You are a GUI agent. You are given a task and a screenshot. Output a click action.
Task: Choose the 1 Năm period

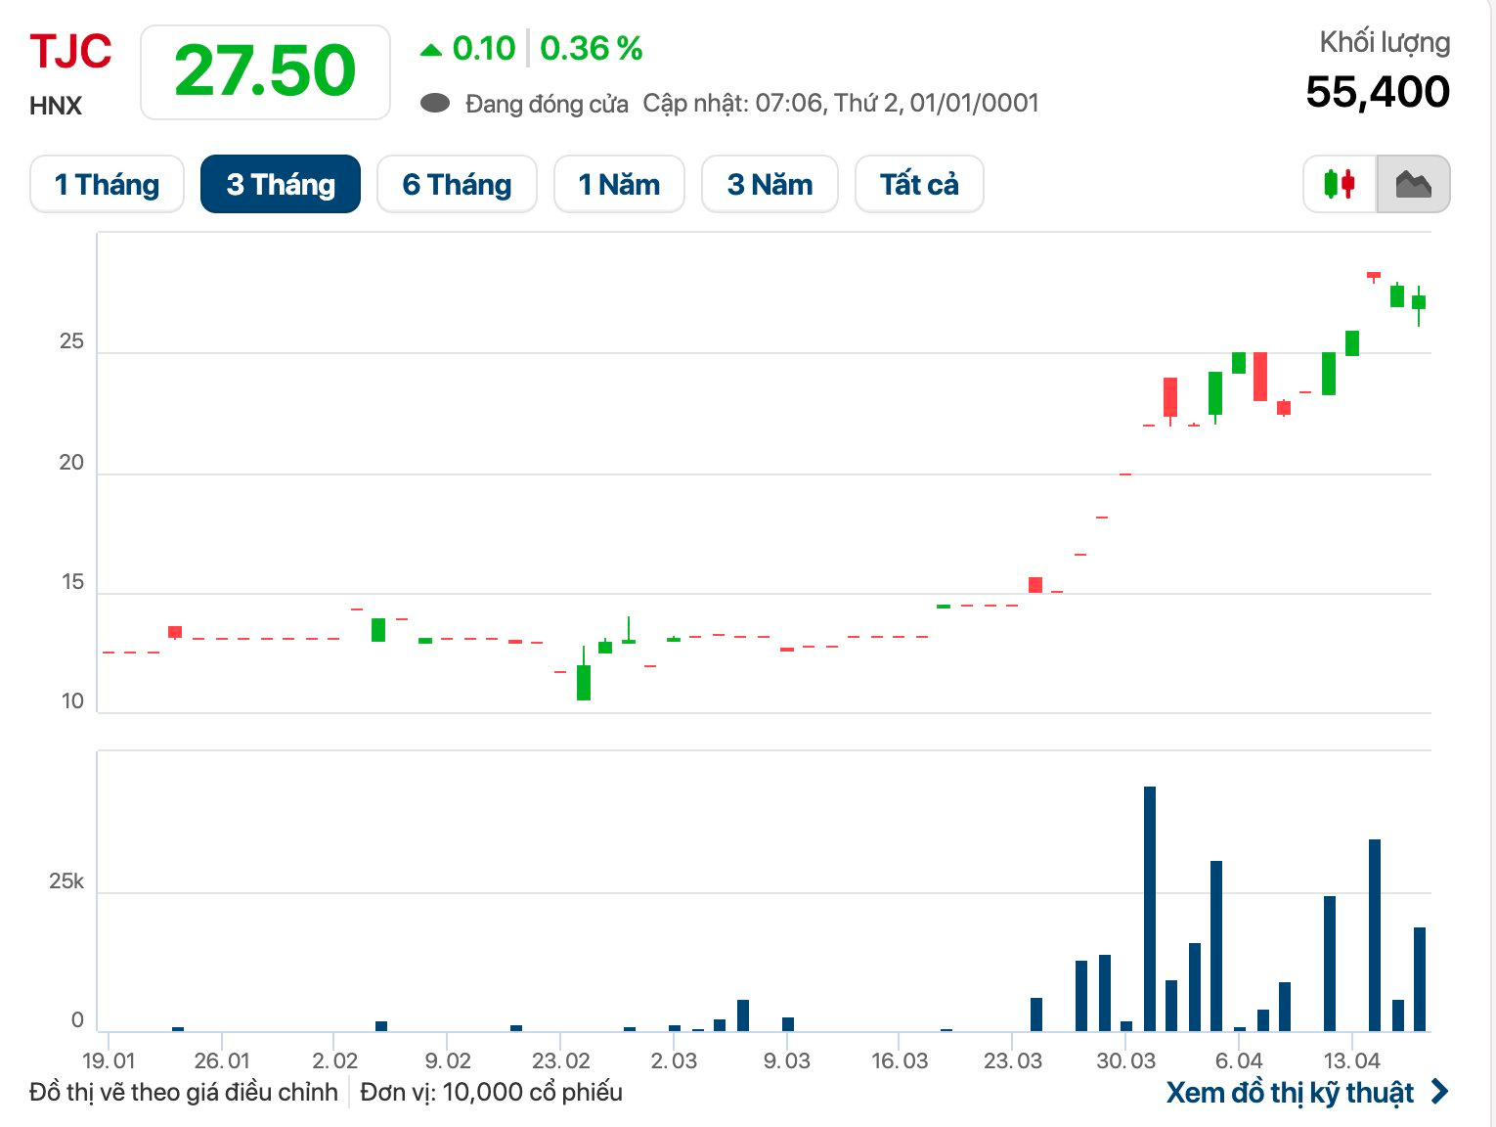pyautogui.click(x=619, y=184)
